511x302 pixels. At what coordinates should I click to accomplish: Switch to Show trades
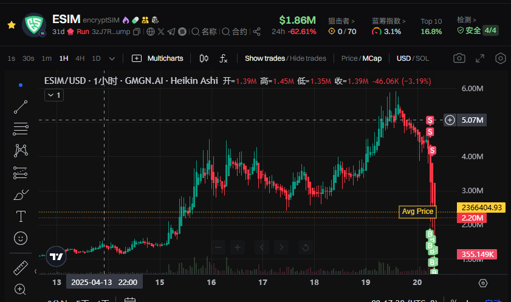pos(265,58)
